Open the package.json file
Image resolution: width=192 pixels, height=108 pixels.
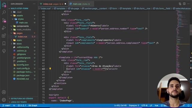[x=23, y=75]
